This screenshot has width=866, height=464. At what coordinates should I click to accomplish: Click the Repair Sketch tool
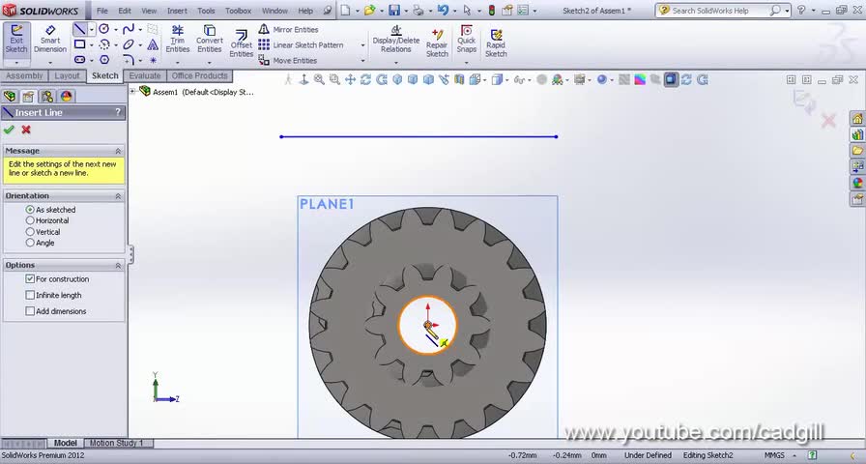coord(437,43)
